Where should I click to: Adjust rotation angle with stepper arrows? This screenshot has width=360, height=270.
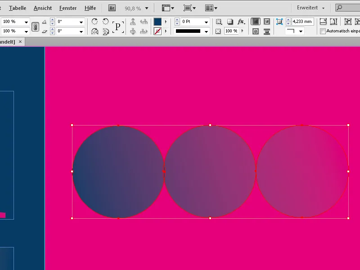pos(52,22)
